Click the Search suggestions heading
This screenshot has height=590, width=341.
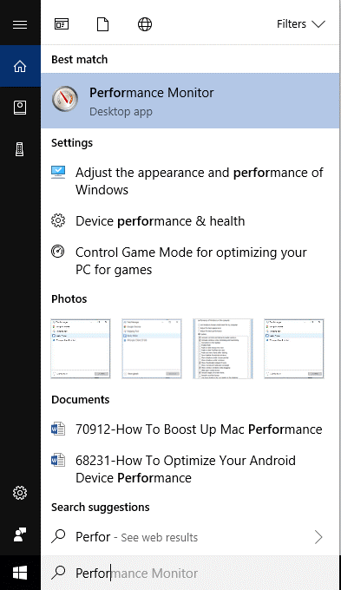101,508
